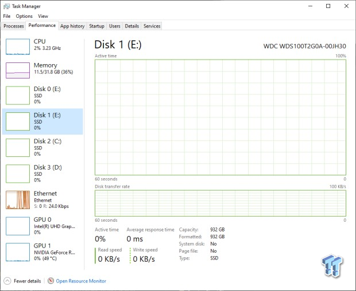
Task: Click the 100 KB/s transfer rate scale label
Action: (338, 187)
